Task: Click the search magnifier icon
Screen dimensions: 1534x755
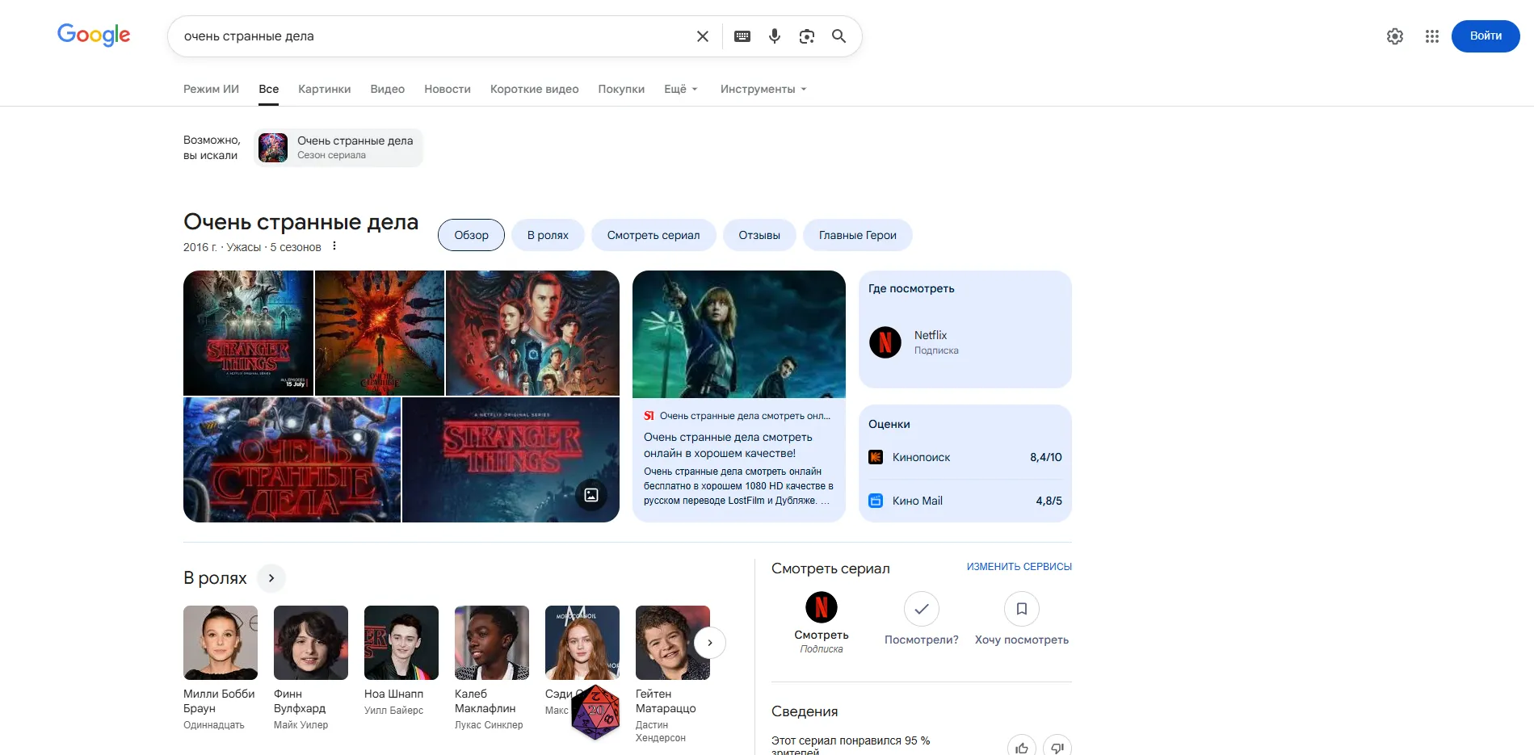Action: (838, 36)
